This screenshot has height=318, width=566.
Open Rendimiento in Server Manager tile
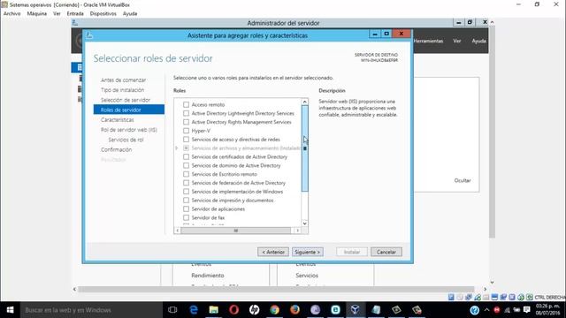tap(208, 275)
